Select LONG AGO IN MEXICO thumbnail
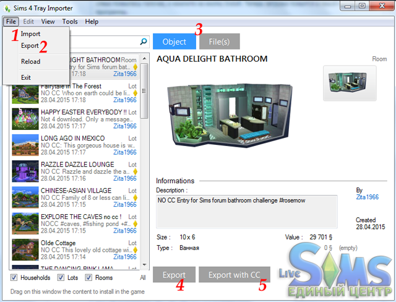396x302 pixels. (25, 145)
